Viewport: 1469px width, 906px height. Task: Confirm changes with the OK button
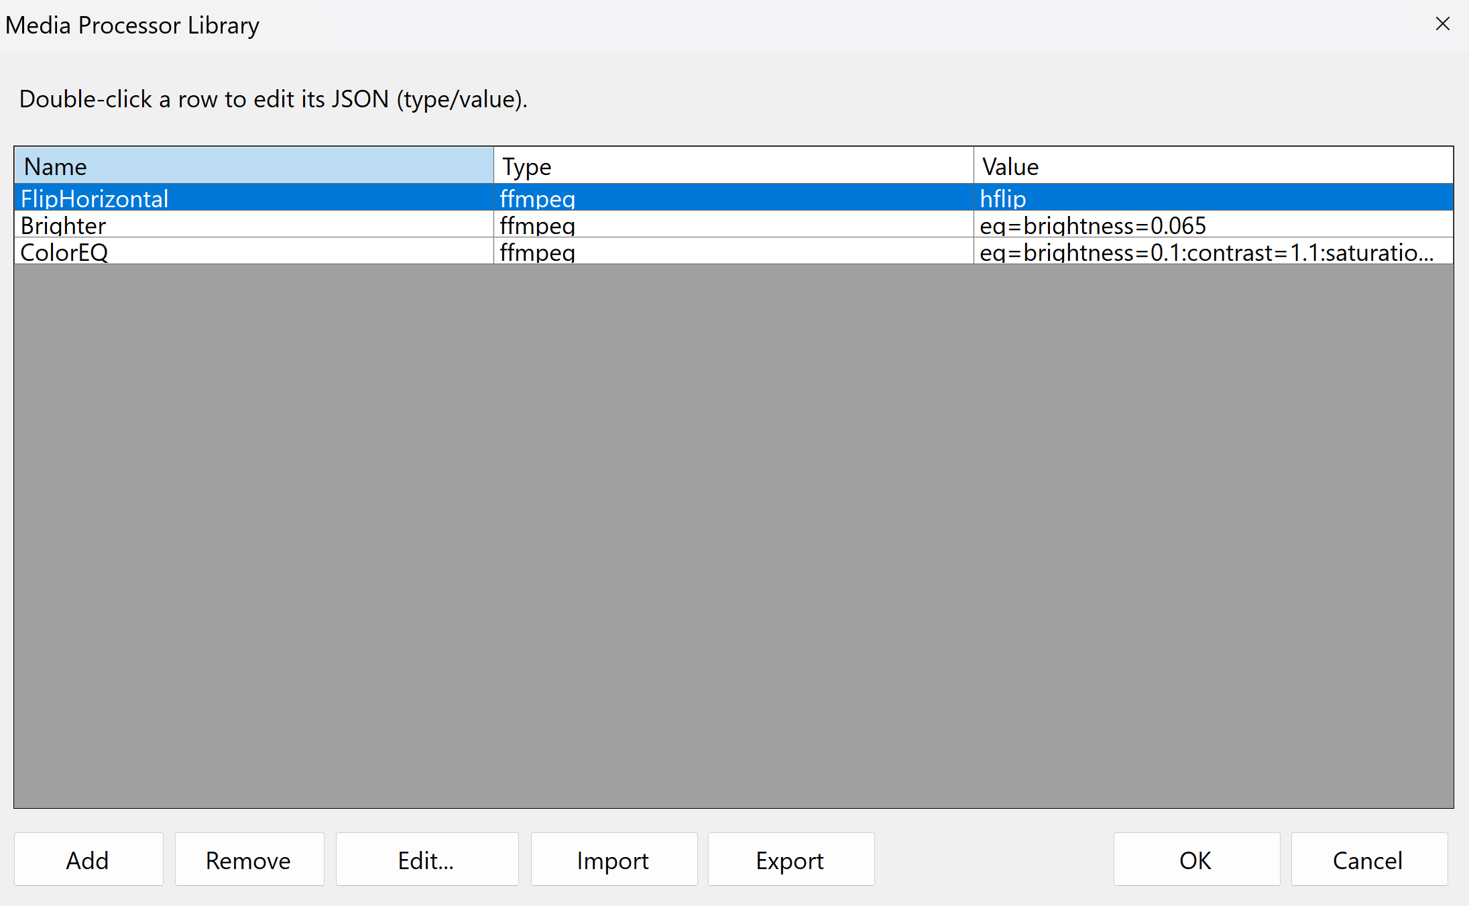tap(1196, 860)
